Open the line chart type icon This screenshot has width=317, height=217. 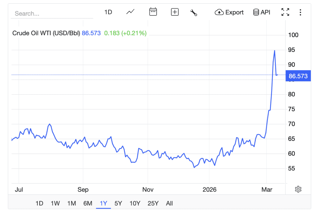(130, 12)
